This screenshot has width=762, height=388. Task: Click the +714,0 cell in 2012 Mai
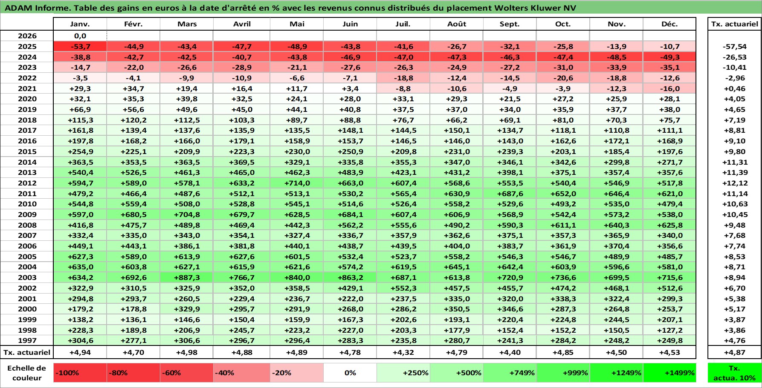[297, 183]
